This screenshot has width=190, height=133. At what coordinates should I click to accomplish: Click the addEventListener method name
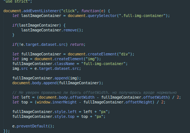coord(41,11)
